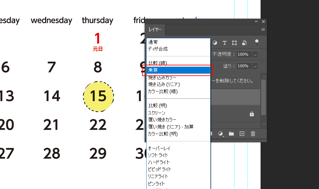Click the type layer filter icon
319x189 pixels.
pos(224,43)
